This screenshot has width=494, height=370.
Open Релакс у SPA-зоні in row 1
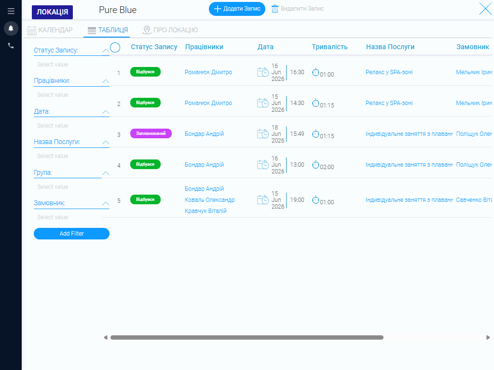pos(389,72)
